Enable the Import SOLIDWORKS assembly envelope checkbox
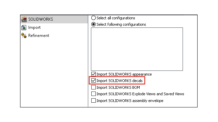 93,100
